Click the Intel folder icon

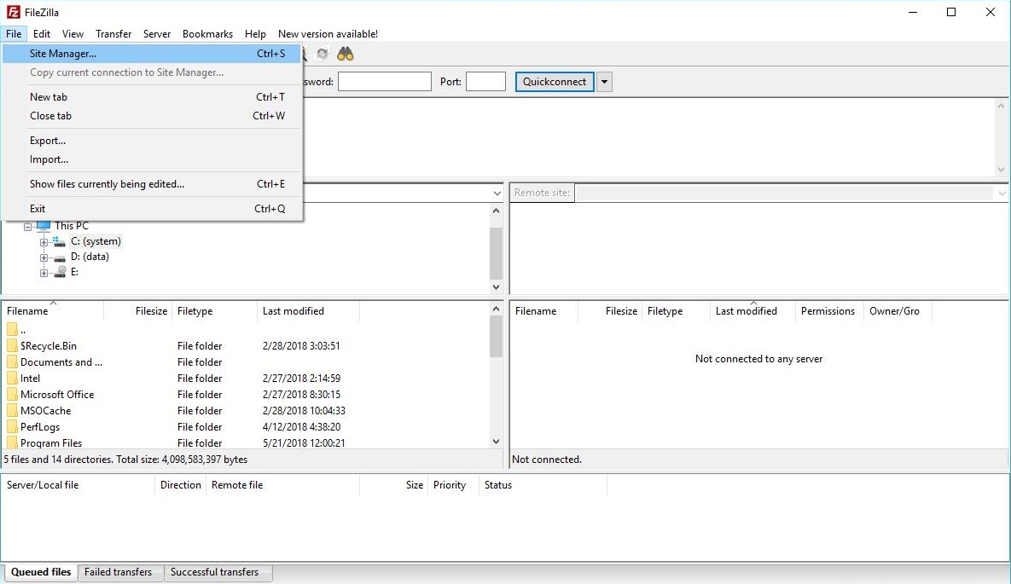click(12, 379)
